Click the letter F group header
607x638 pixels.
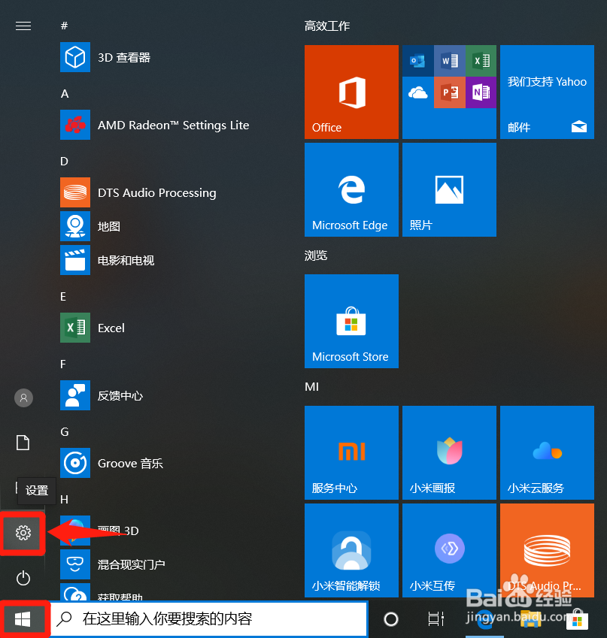(x=62, y=364)
